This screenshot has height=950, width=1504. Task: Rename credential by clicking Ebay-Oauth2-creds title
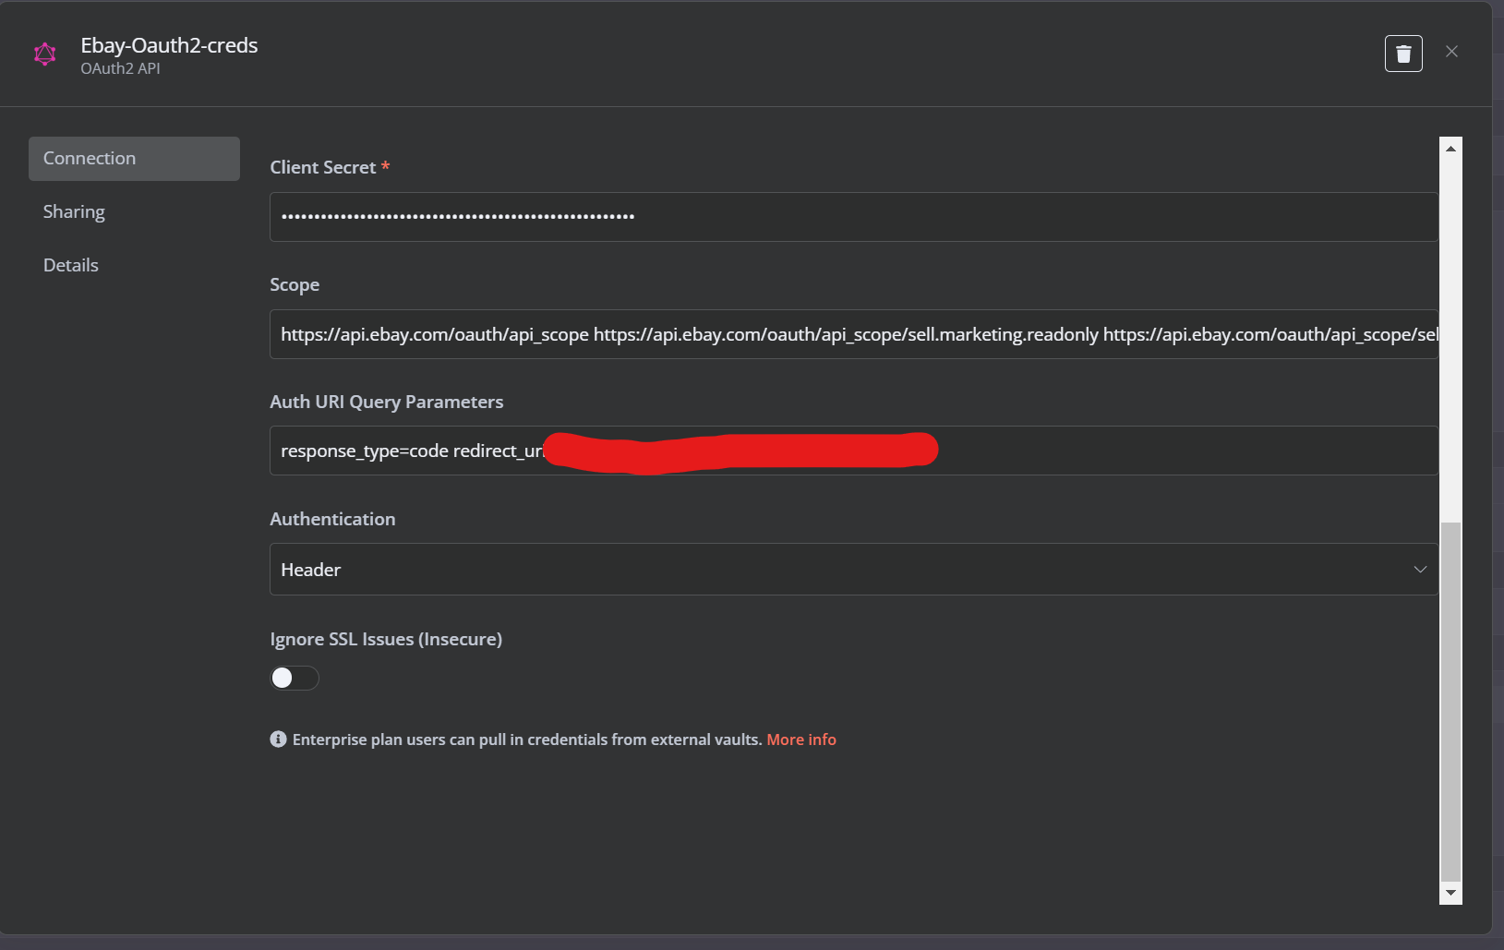pyautogui.click(x=169, y=45)
